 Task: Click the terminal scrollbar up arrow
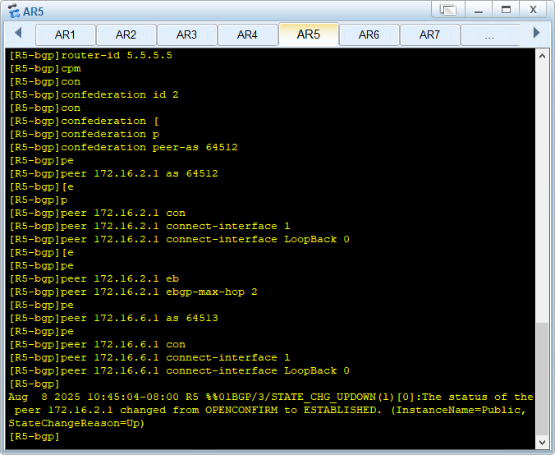point(542,56)
